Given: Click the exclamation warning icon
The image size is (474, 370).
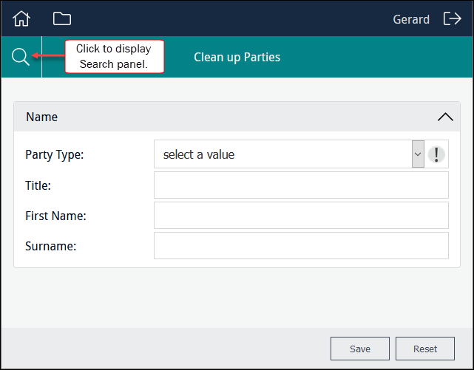Looking at the screenshot, I should click(436, 154).
